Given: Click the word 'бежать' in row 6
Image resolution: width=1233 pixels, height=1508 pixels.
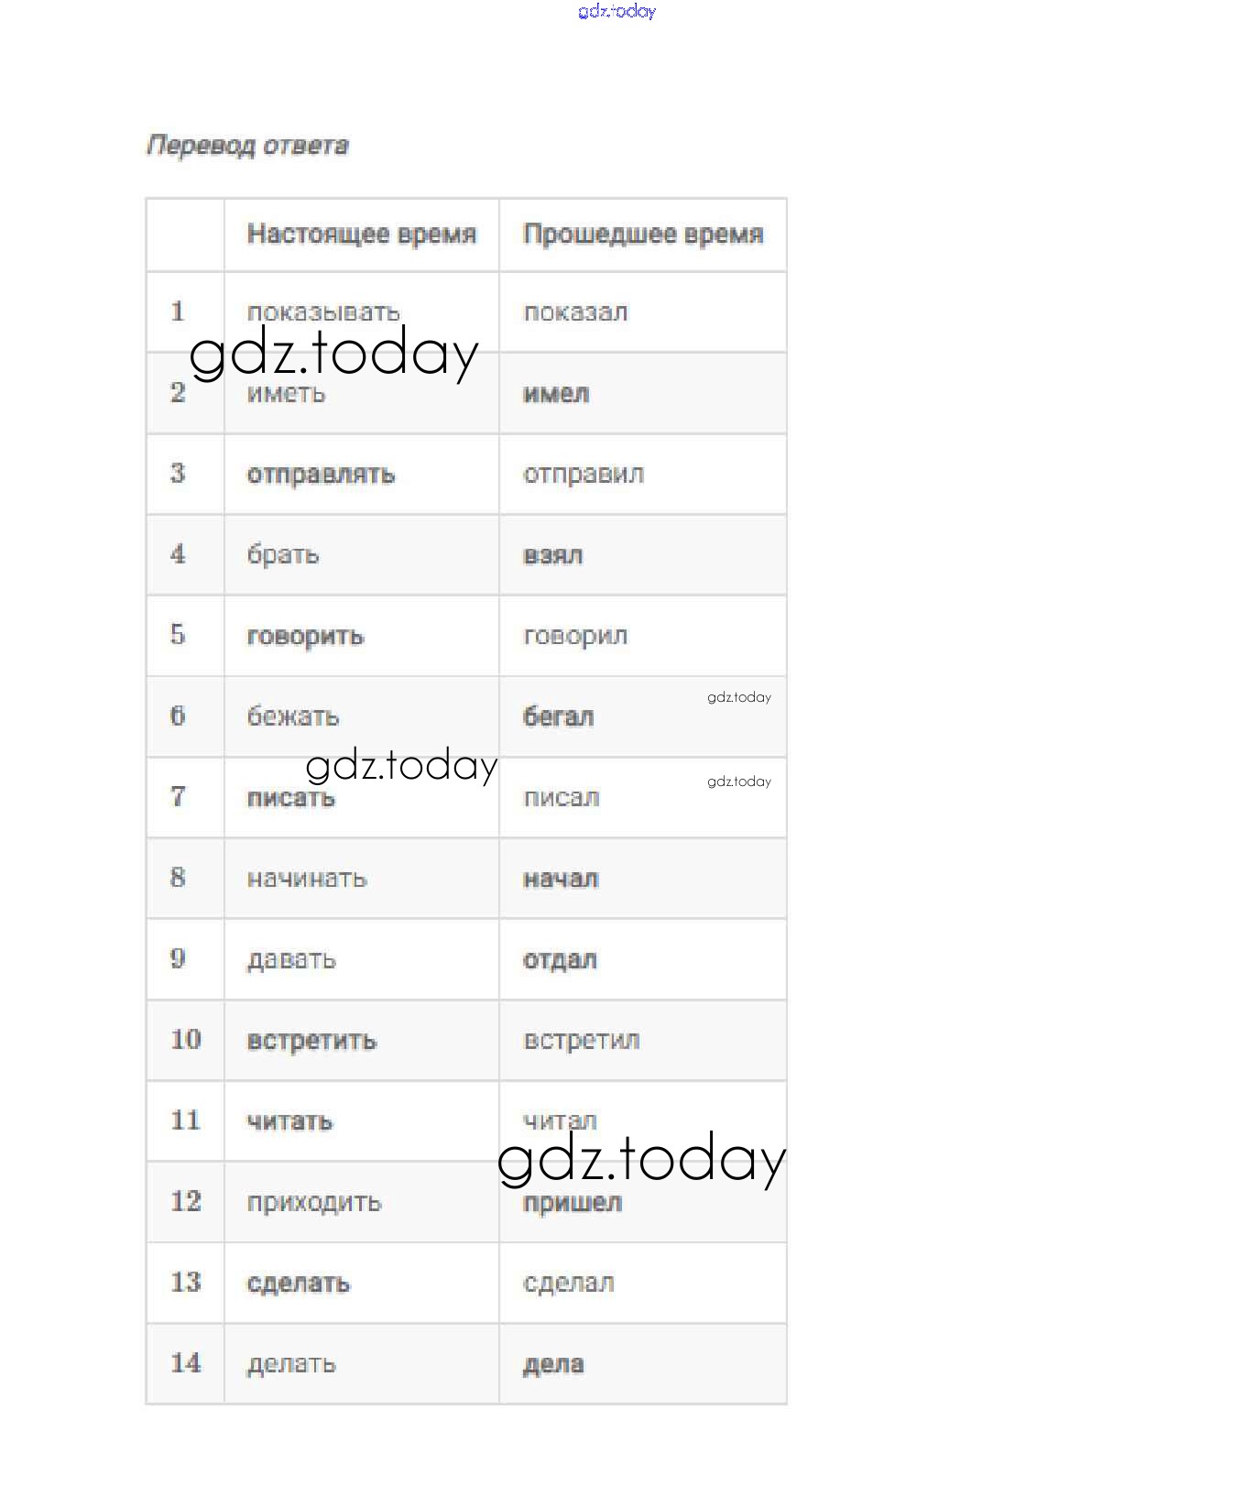Looking at the screenshot, I should click(293, 716).
